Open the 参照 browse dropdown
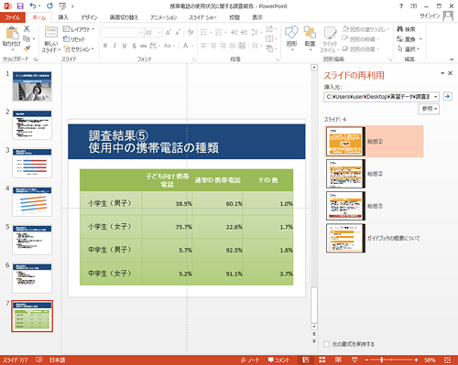This screenshot has width=458, height=365. click(429, 109)
